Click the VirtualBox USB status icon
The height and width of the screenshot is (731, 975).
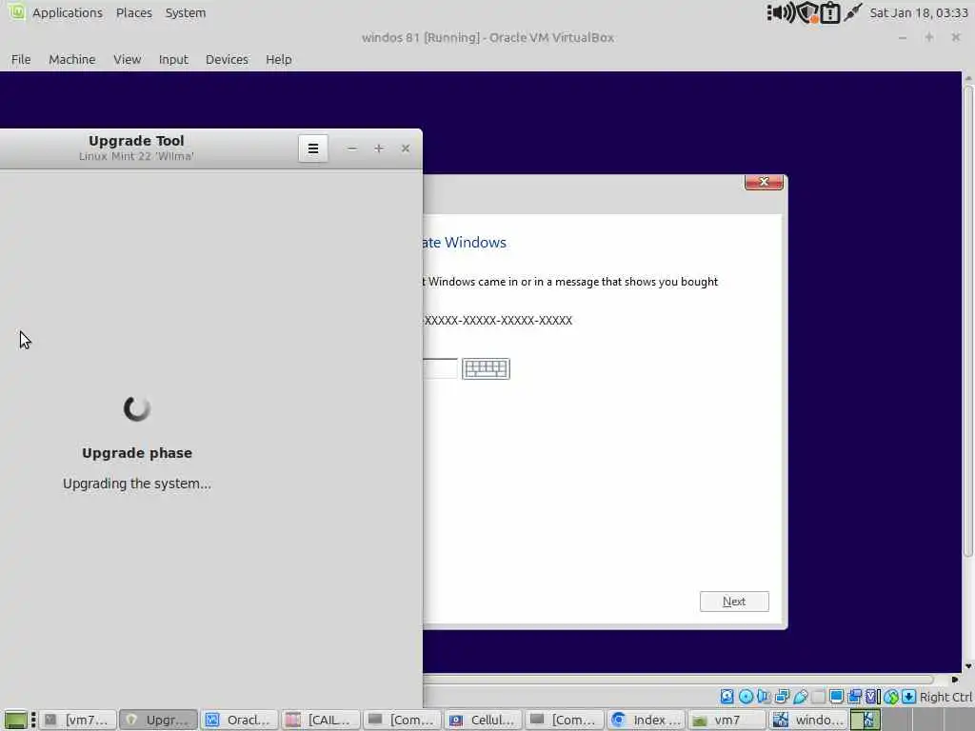coord(800,696)
